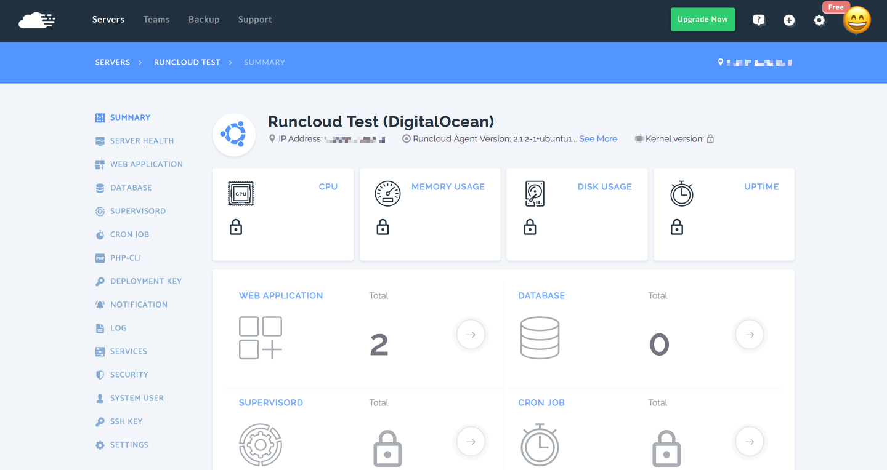This screenshot has width=887, height=470.
Task: Click the lock icon in Uptime card
Action: pyautogui.click(x=677, y=228)
